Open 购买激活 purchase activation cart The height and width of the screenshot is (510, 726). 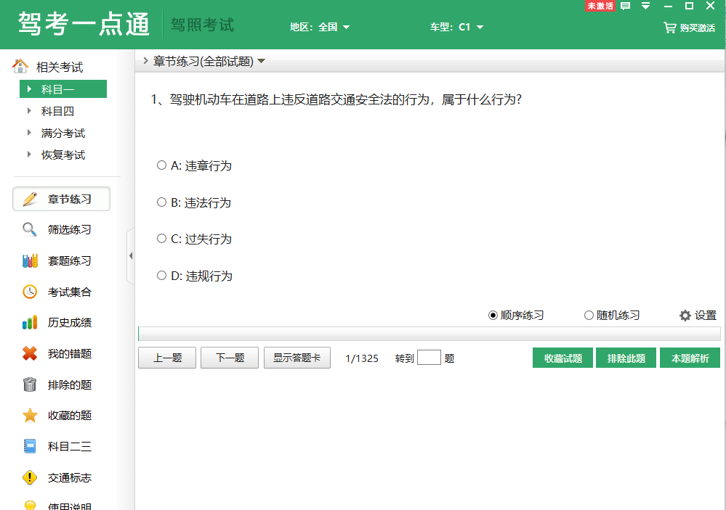tap(687, 26)
